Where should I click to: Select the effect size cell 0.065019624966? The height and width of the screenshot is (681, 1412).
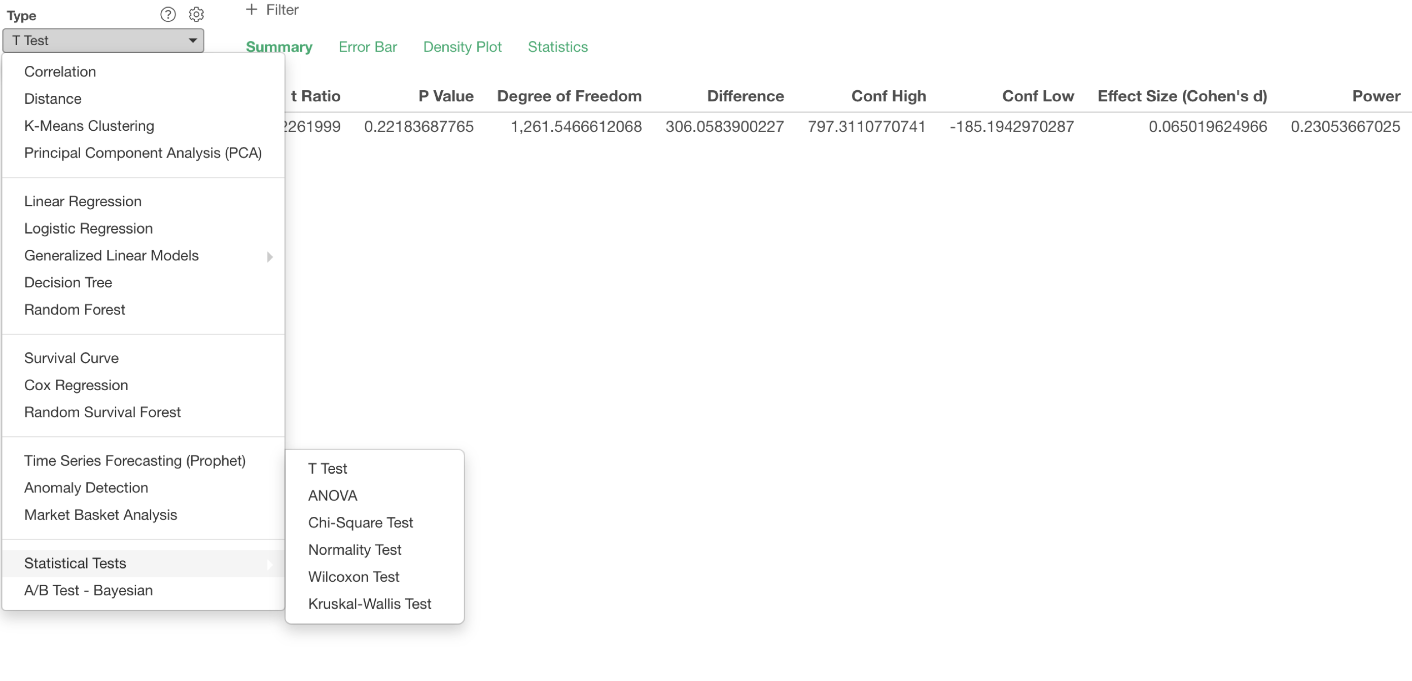[1208, 127]
